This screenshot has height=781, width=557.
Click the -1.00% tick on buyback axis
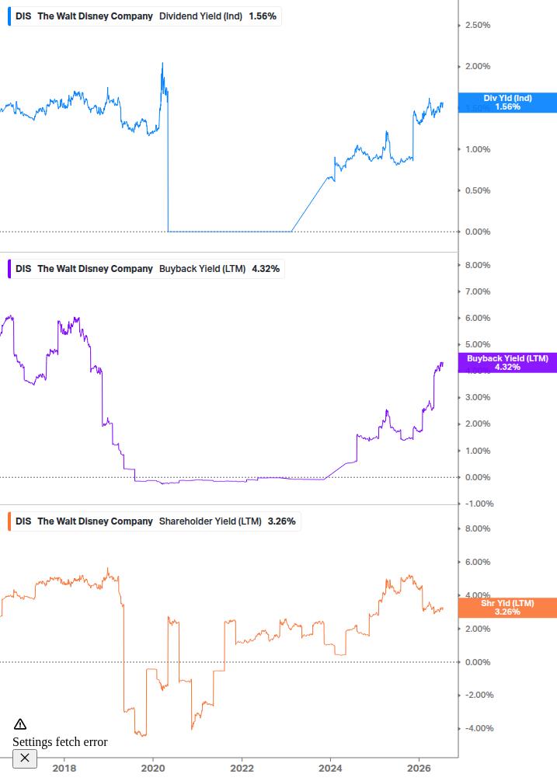pyautogui.click(x=479, y=504)
